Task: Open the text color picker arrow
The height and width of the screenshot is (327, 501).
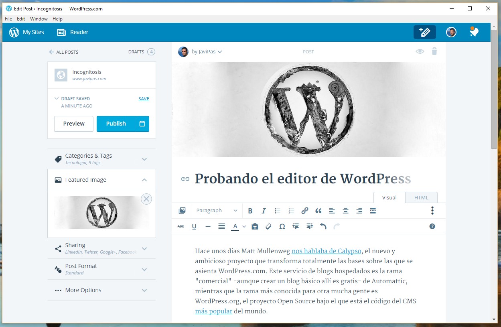Action: [244, 227]
